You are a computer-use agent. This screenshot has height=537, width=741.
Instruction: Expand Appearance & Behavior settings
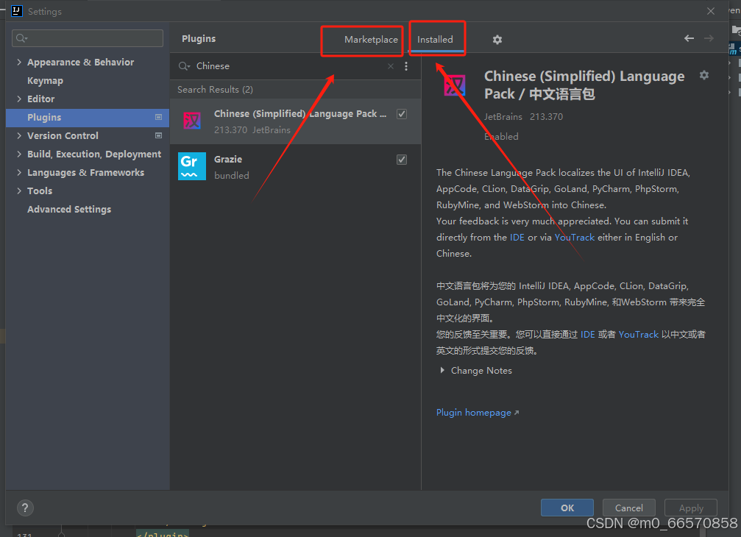(x=19, y=62)
